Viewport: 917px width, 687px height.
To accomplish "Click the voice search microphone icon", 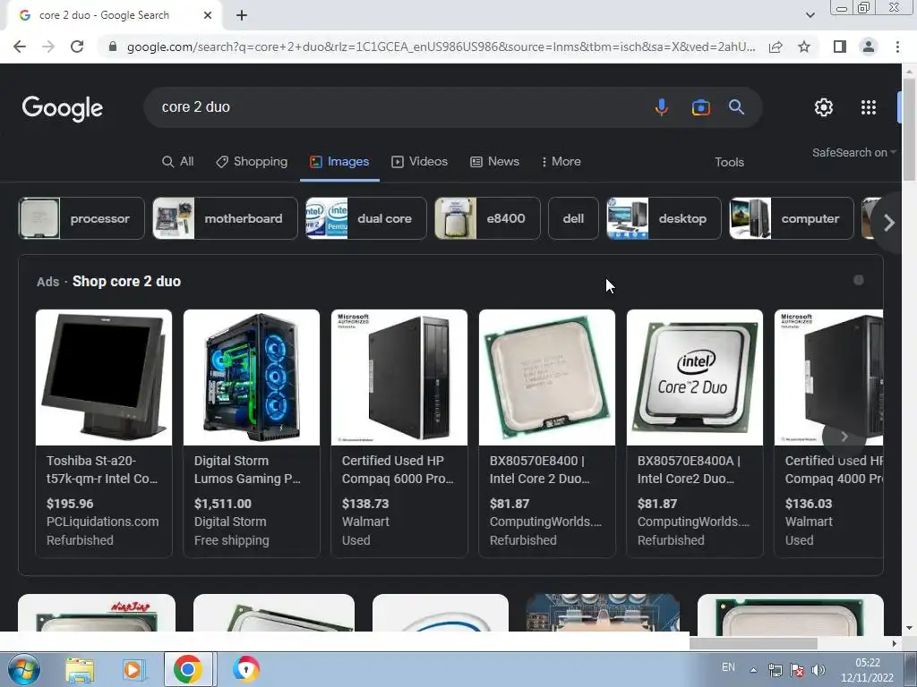I will (662, 107).
